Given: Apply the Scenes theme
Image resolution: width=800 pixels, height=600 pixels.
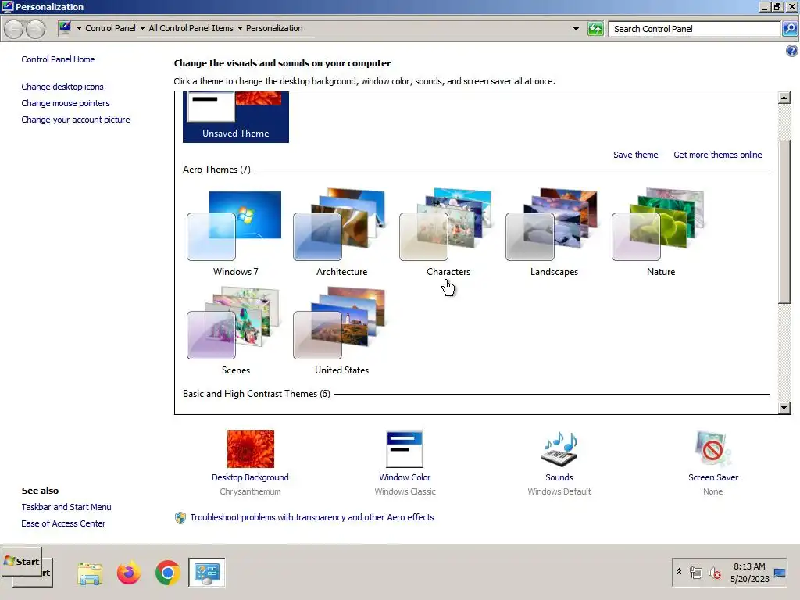Looking at the screenshot, I should coord(235,331).
